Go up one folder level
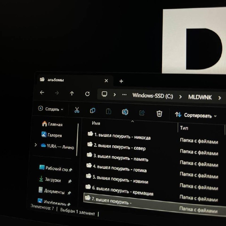Viewport: 226px width, 226px height. 72,94
